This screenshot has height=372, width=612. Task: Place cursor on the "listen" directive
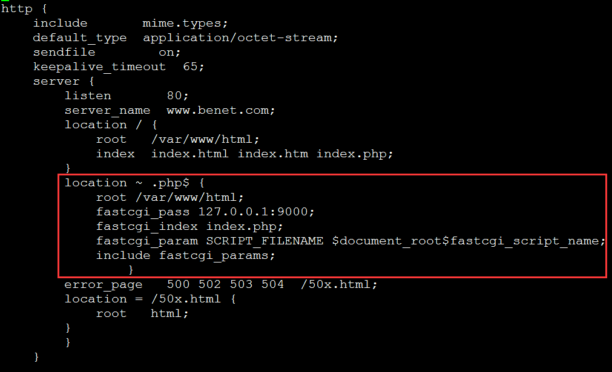coord(88,96)
